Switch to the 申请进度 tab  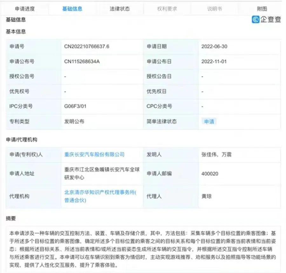pos(24,9)
